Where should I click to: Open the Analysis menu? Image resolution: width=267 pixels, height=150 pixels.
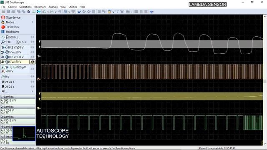(53, 7)
